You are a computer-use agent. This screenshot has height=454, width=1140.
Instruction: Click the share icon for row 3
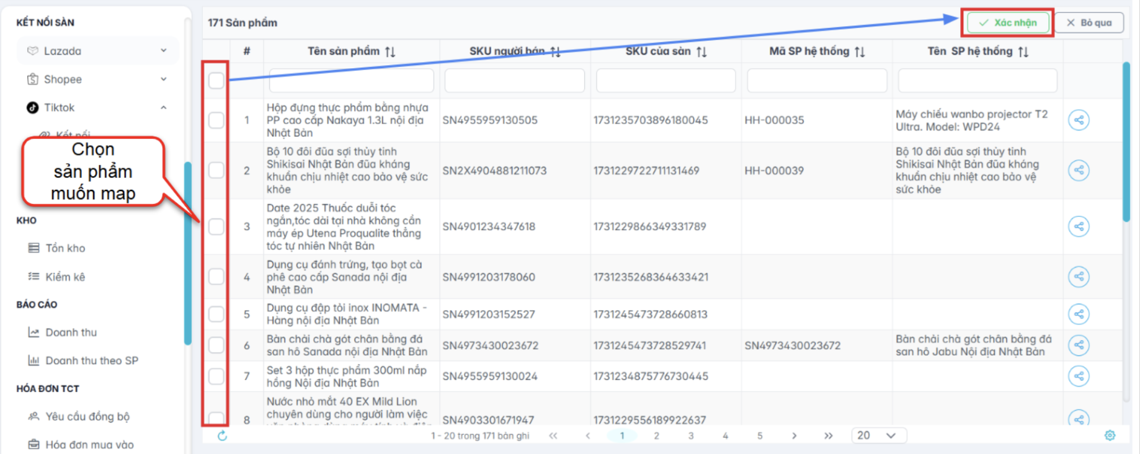1079,226
